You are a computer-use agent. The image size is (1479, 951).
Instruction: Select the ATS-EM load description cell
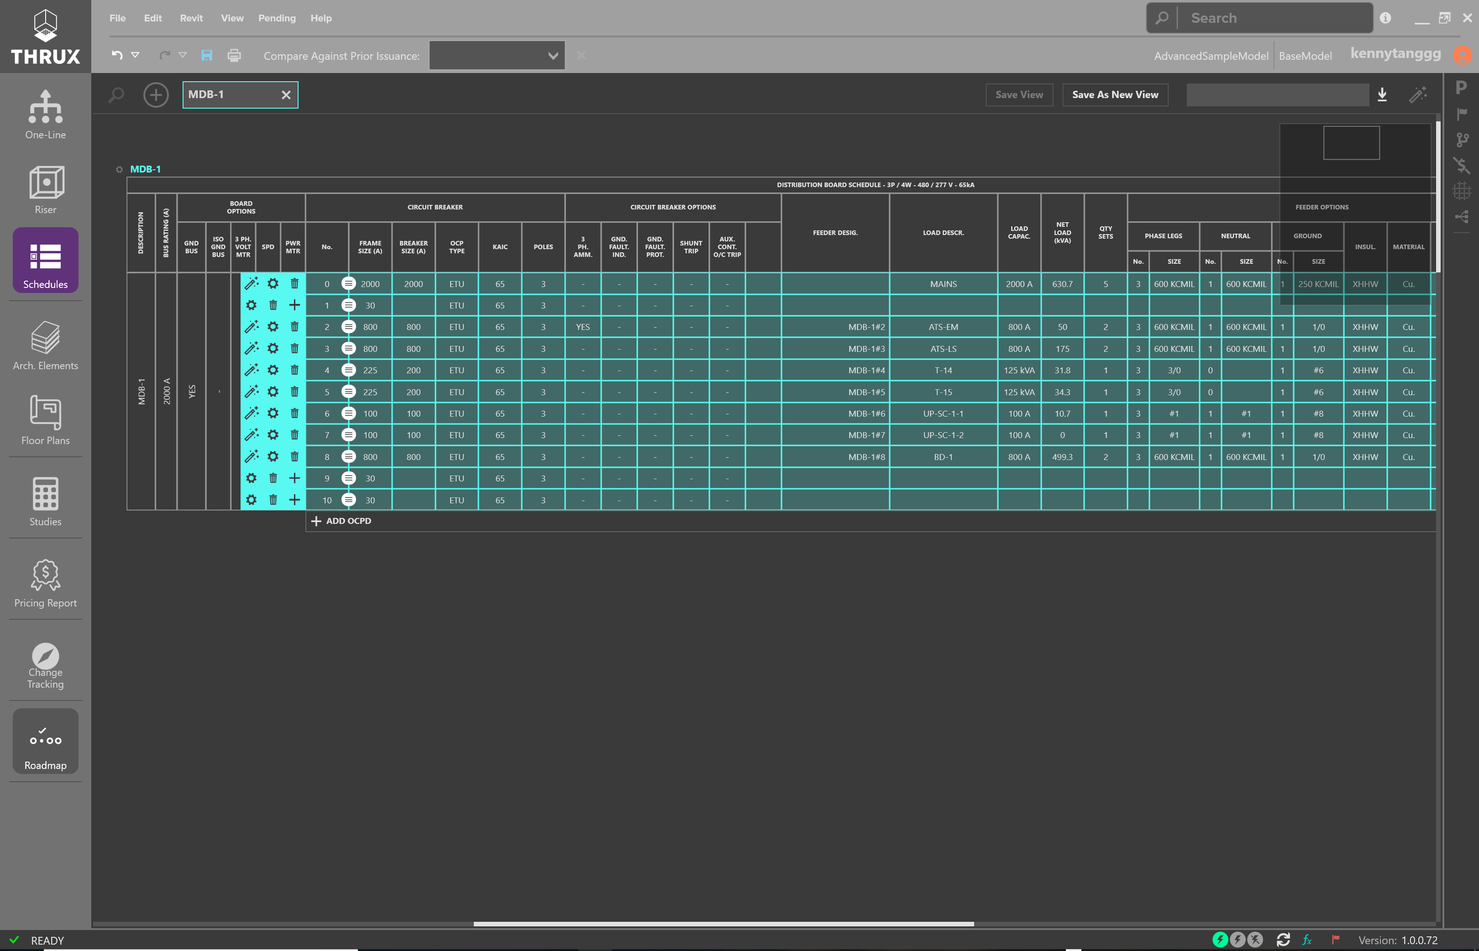click(943, 327)
